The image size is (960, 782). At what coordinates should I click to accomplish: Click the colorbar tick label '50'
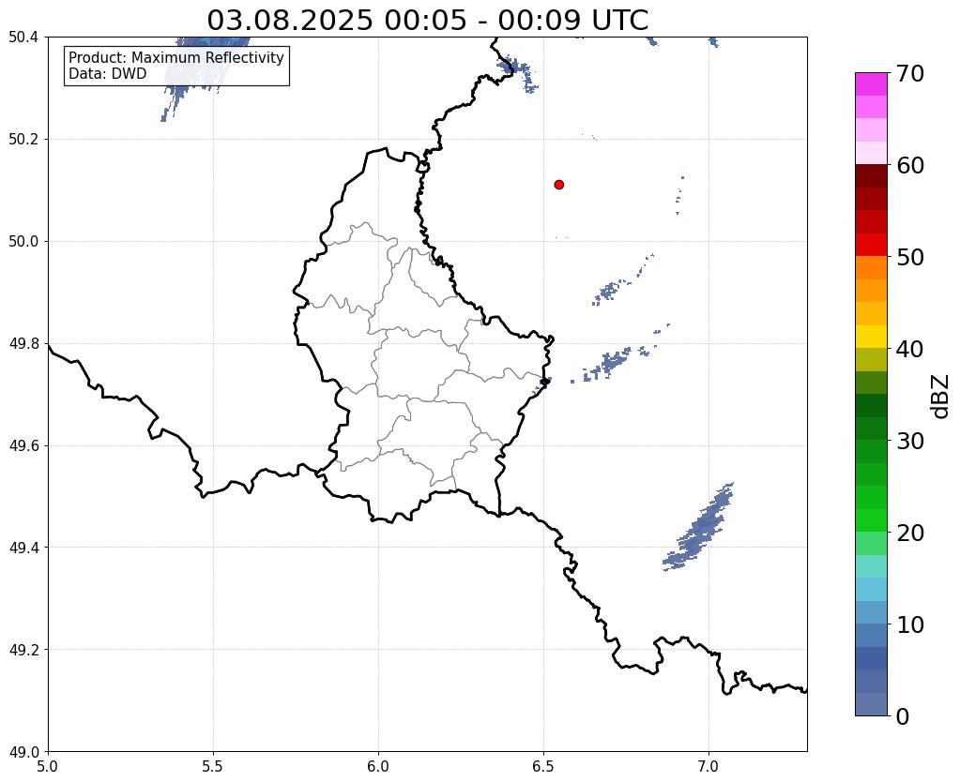910,257
